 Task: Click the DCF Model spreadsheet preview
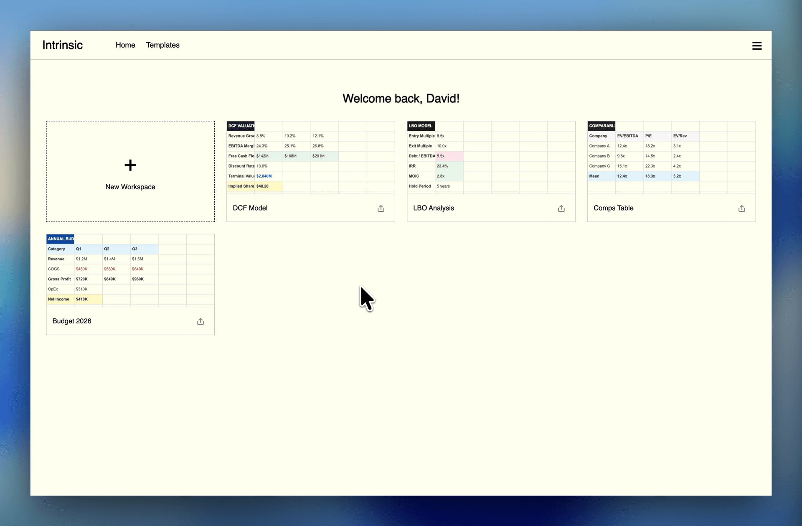point(310,156)
